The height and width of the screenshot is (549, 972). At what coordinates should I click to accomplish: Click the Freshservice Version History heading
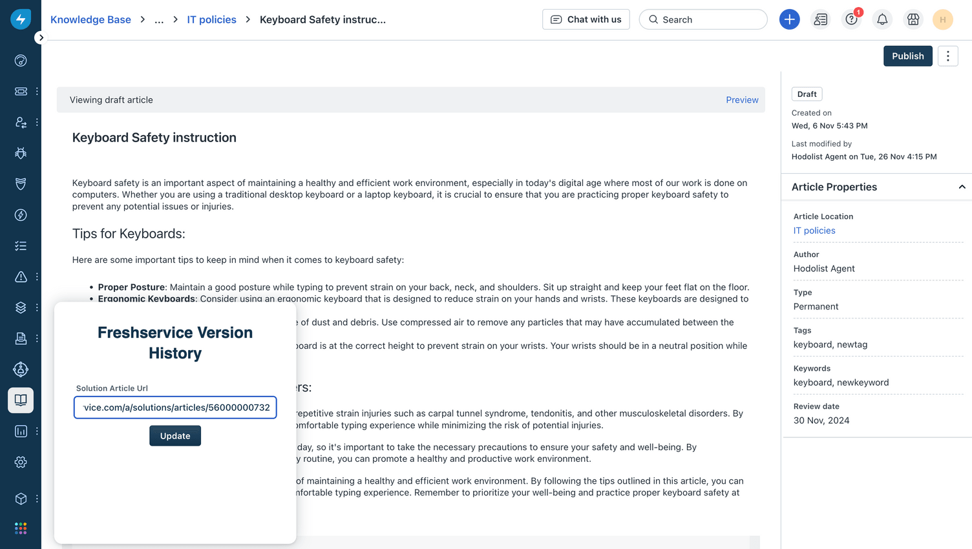pos(175,343)
